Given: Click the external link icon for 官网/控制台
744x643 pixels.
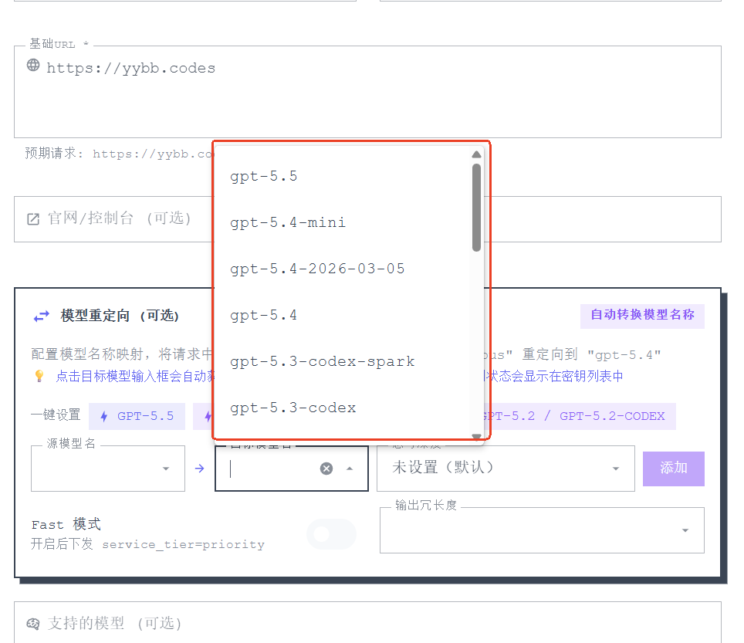Looking at the screenshot, I should pos(33,218).
